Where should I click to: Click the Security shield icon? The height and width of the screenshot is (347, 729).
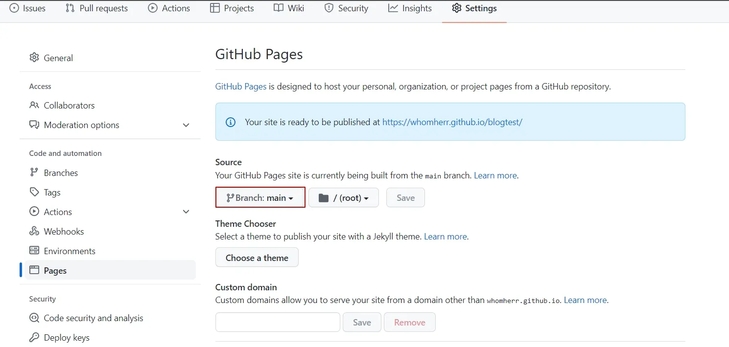329,8
